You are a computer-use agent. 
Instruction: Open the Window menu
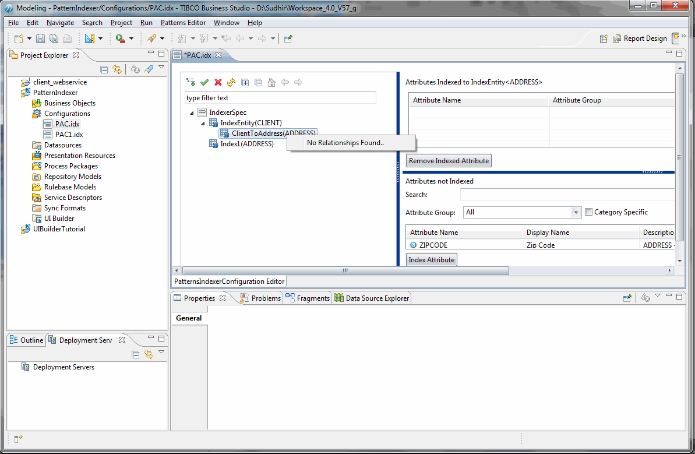[227, 23]
